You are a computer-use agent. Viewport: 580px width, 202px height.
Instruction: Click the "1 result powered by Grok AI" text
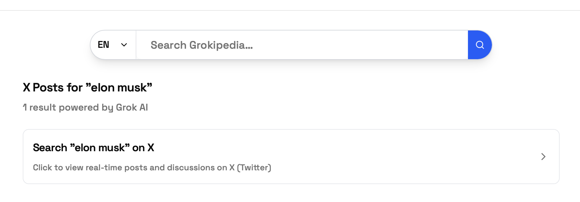(85, 107)
